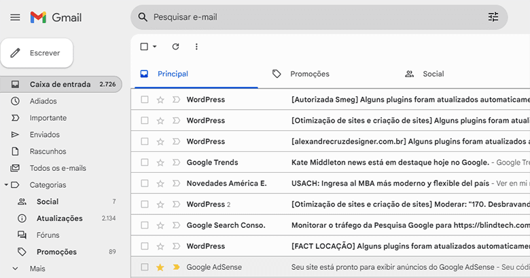Switch to the Principal tab
The height and width of the screenshot is (278, 530).
(196, 74)
